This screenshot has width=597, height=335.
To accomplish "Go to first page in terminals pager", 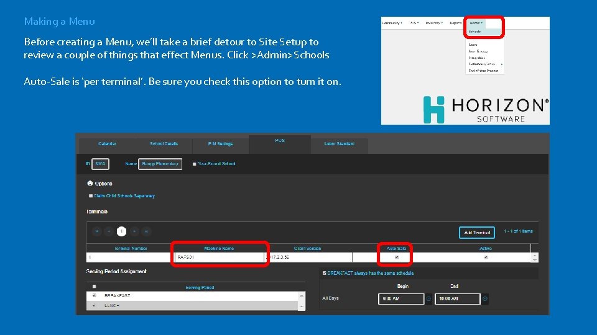I will click(97, 231).
